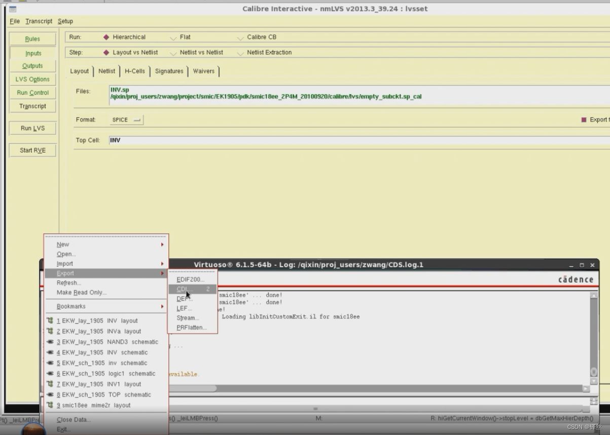This screenshot has height=435, width=610.
Task: Open the SPICE format dropdown
Action: 126,120
